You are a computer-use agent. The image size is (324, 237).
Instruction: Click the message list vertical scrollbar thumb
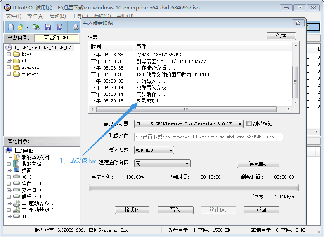(296, 82)
